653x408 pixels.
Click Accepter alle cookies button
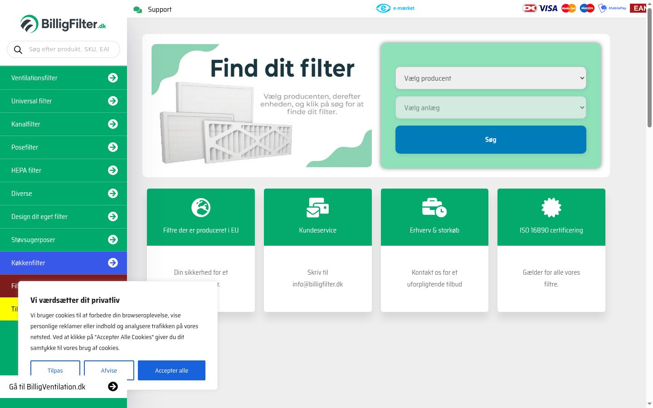tap(171, 370)
